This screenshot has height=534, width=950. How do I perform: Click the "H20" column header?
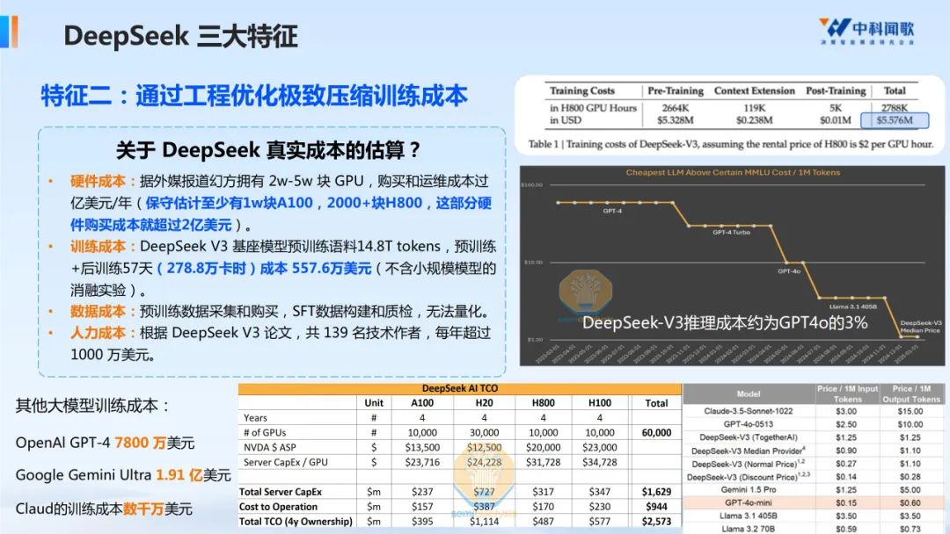484,403
